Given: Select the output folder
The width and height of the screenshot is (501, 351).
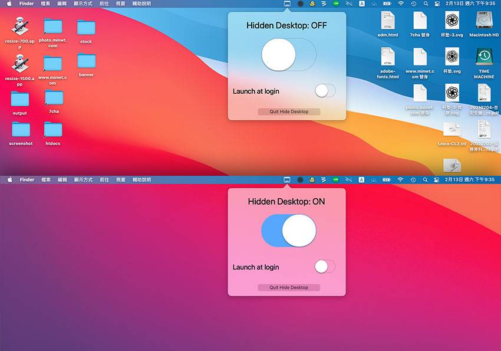Looking at the screenshot, I should click(x=20, y=99).
